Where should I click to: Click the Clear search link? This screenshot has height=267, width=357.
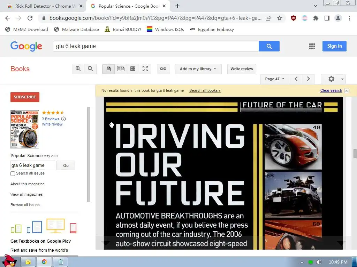tap(331, 91)
